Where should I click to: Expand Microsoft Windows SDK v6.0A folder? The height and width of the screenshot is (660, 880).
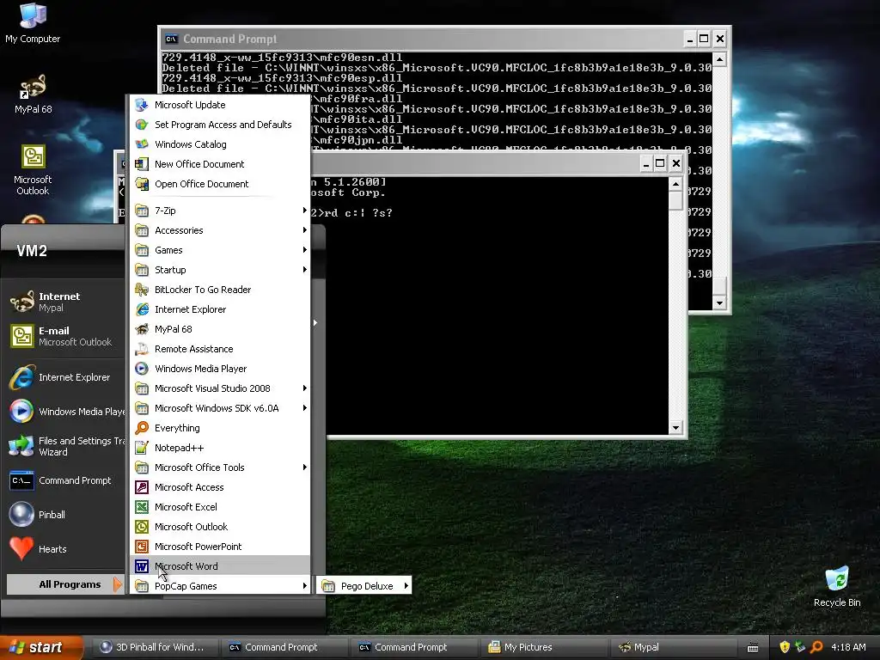[220, 408]
